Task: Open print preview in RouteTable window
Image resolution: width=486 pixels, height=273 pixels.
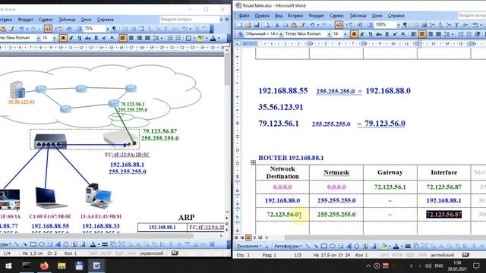Action: point(267,25)
